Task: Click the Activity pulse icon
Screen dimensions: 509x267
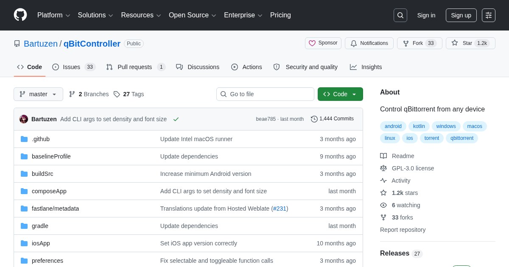Action: (x=383, y=181)
